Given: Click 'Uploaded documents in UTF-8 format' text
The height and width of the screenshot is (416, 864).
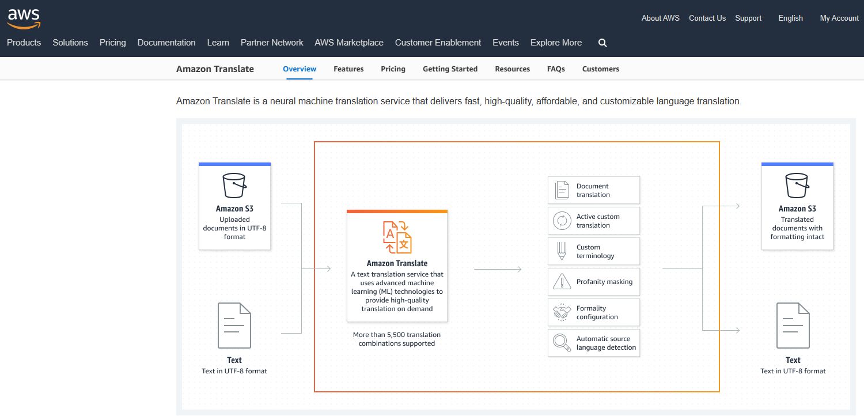Looking at the screenshot, I should (x=234, y=228).
